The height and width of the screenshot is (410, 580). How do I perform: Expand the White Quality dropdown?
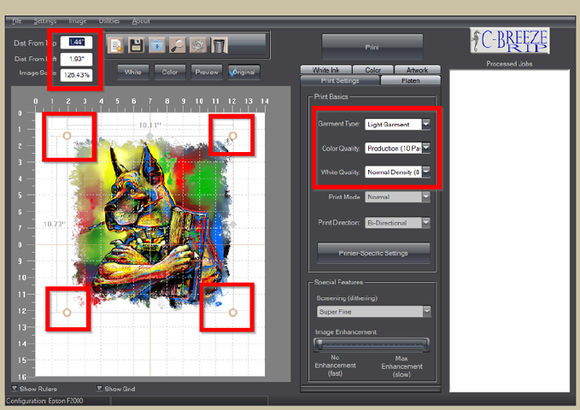(425, 172)
